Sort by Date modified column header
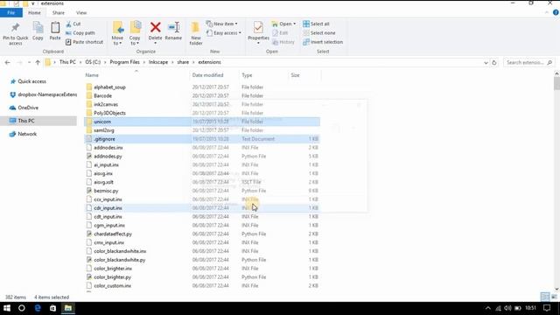This screenshot has height=315, width=560. (207, 75)
